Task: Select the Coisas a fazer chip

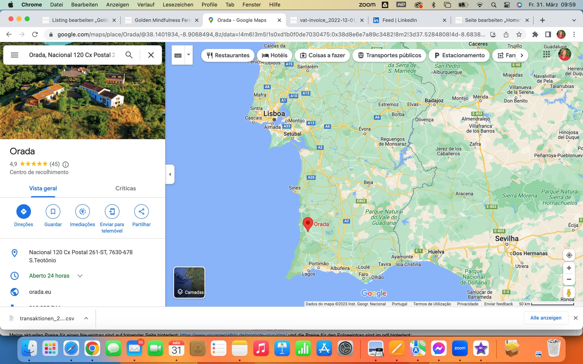Action: (322, 55)
